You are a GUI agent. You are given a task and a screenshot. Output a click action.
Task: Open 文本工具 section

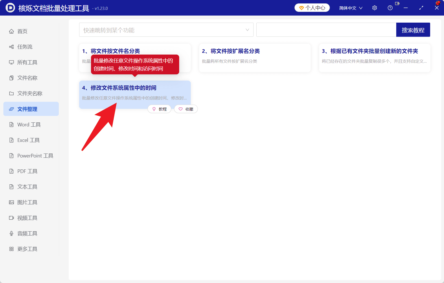click(x=31, y=187)
